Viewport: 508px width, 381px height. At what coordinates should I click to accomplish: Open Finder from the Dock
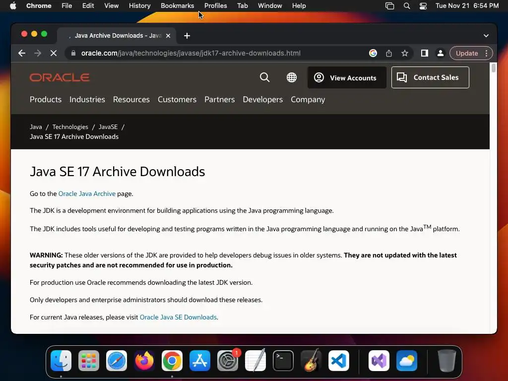(x=61, y=361)
